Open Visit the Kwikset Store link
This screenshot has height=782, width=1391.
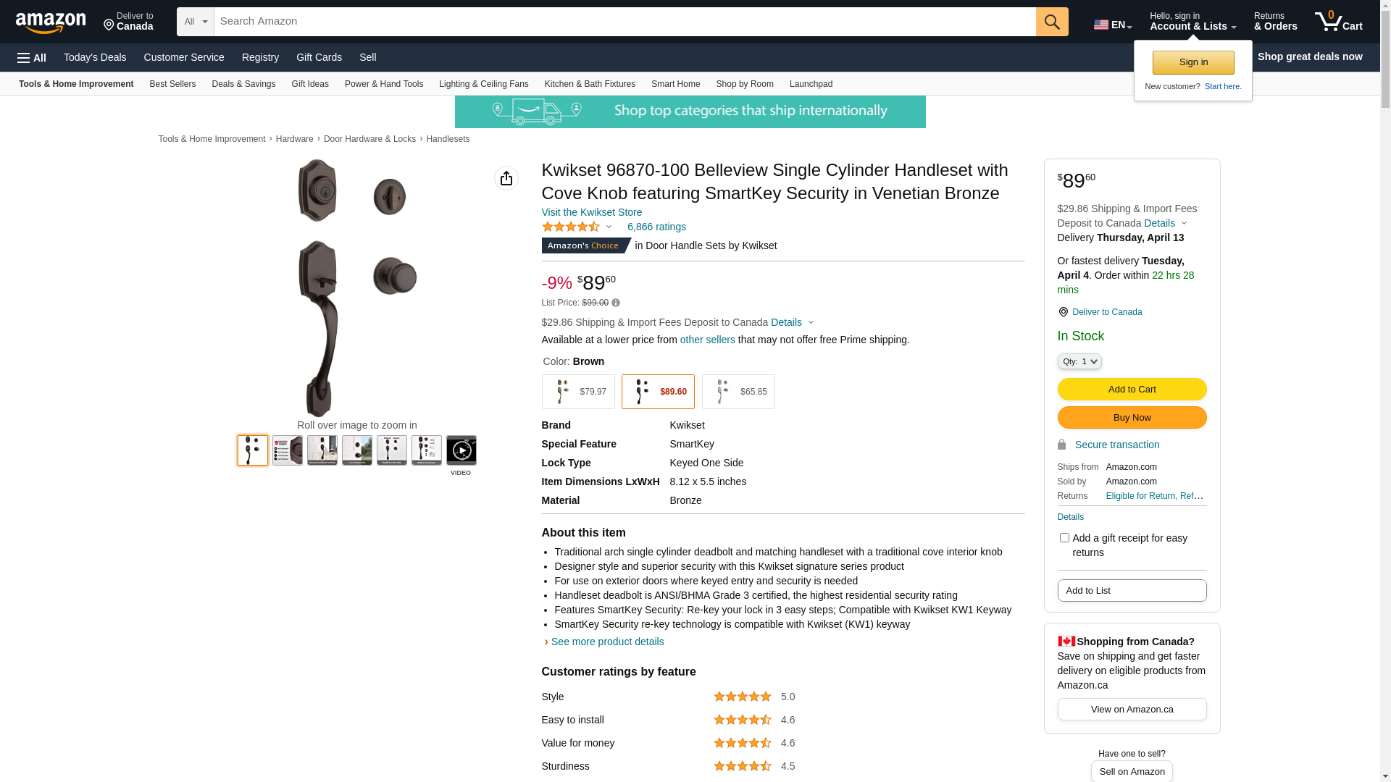591,212
